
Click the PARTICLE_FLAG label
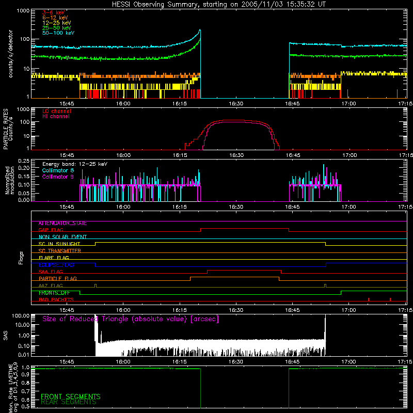click(58, 279)
